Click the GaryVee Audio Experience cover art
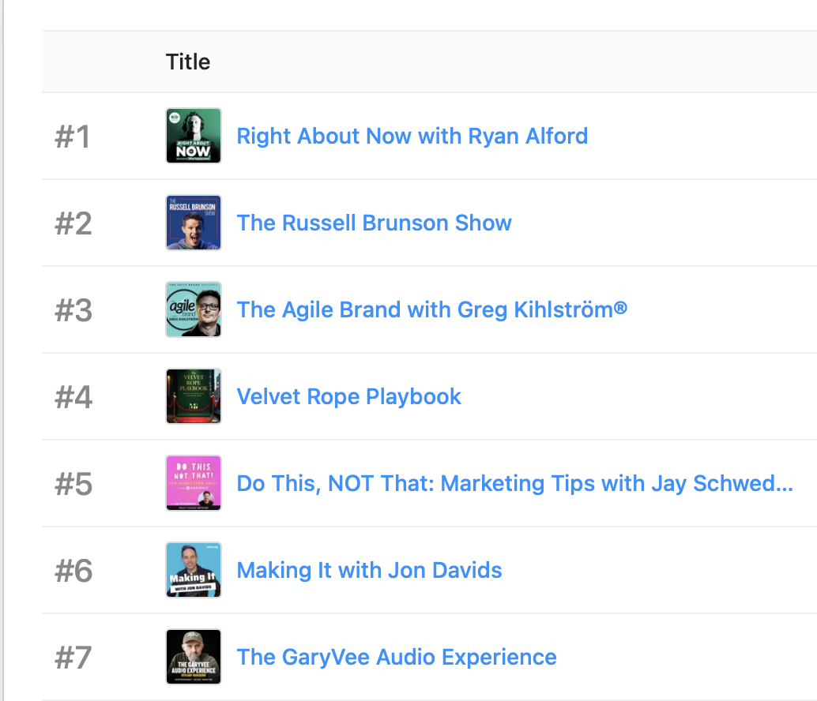Image resolution: width=817 pixels, height=701 pixels. [194, 657]
